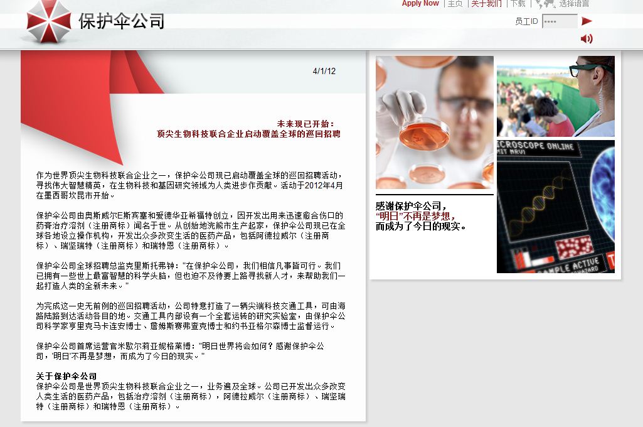
Task: Open the 关于我们 page
Action: [486, 4]
